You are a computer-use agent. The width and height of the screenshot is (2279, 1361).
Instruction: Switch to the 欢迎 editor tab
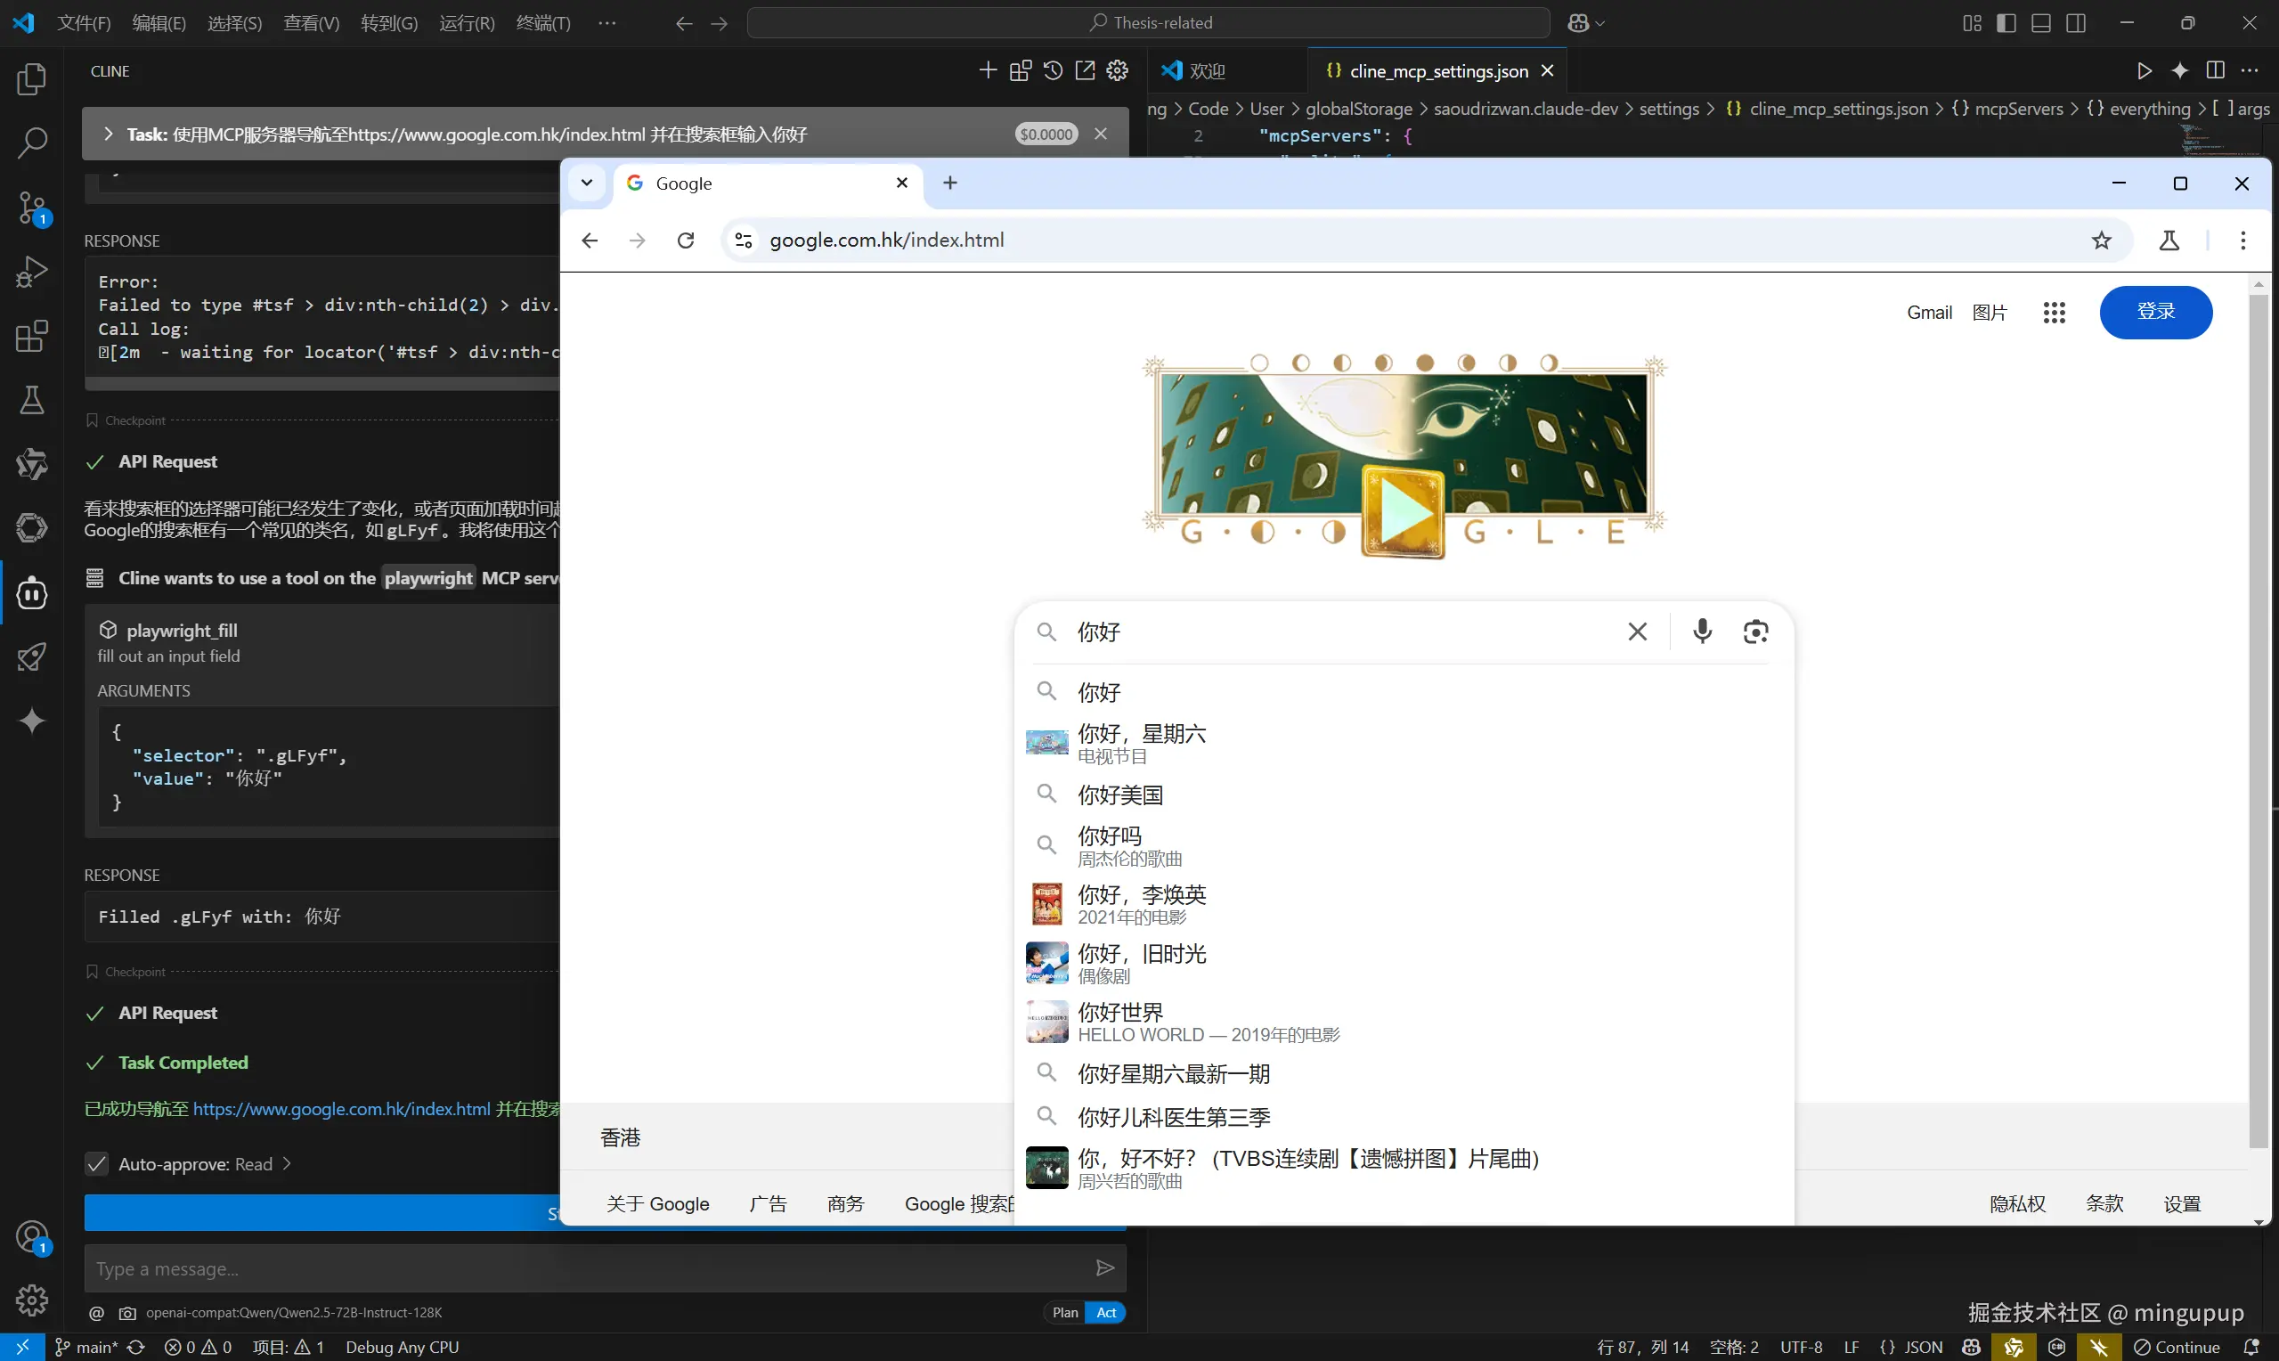point(1206,70)
